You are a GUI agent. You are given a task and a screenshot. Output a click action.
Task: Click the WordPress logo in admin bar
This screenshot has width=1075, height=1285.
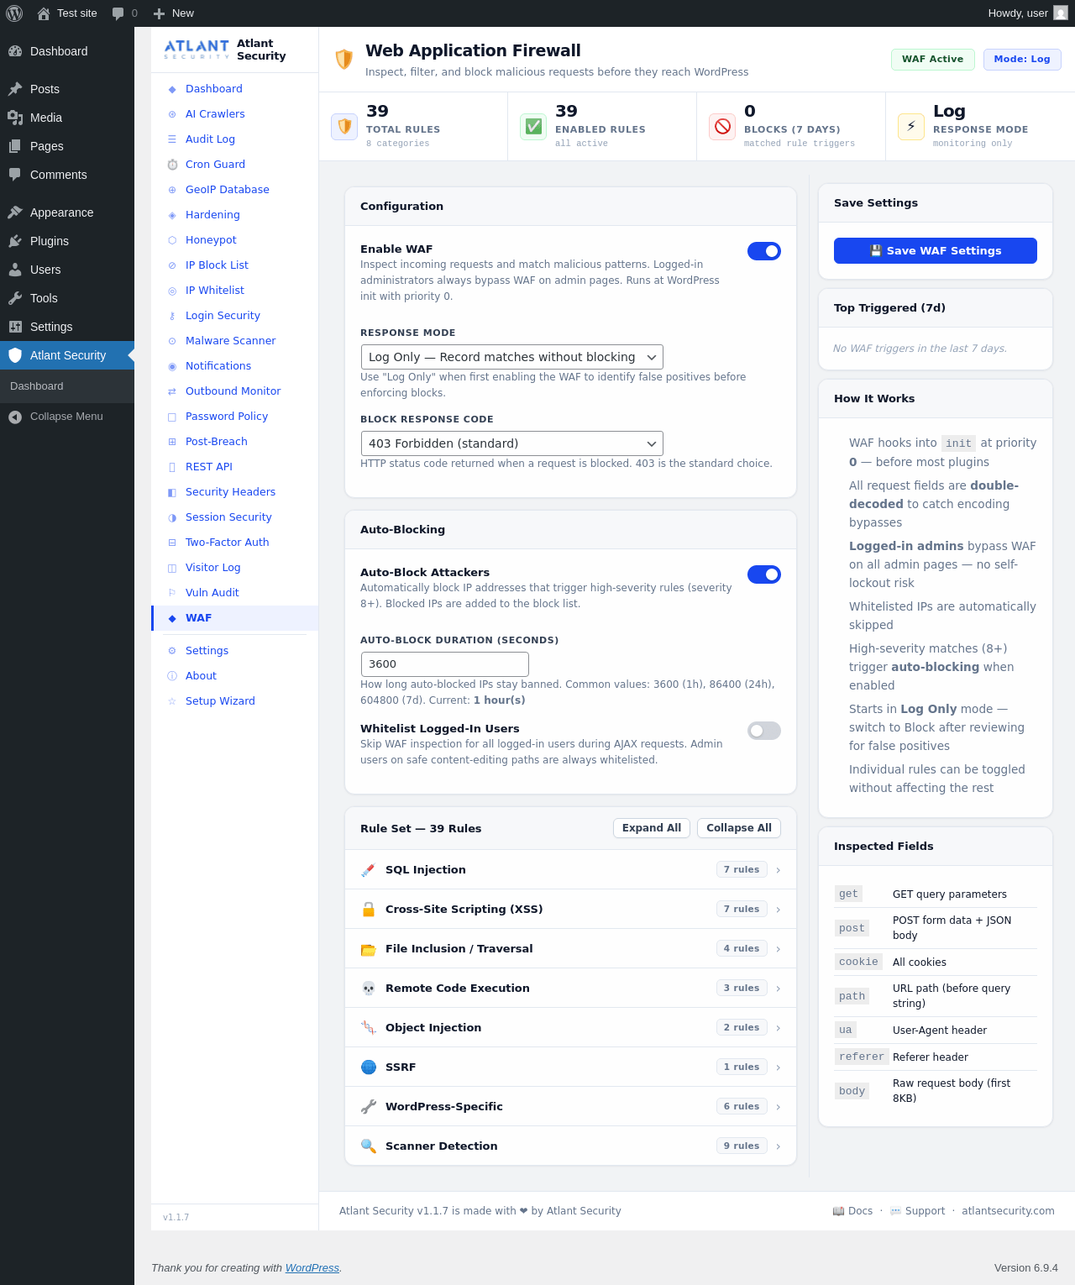pyautogui.click(x=14, y=13)
